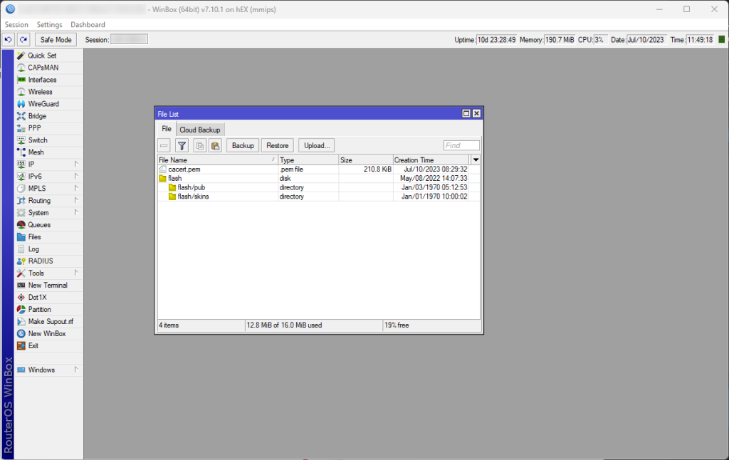Screen dimensions: 729x460
Task: Click the CPU 3% value
Action: 600,40
